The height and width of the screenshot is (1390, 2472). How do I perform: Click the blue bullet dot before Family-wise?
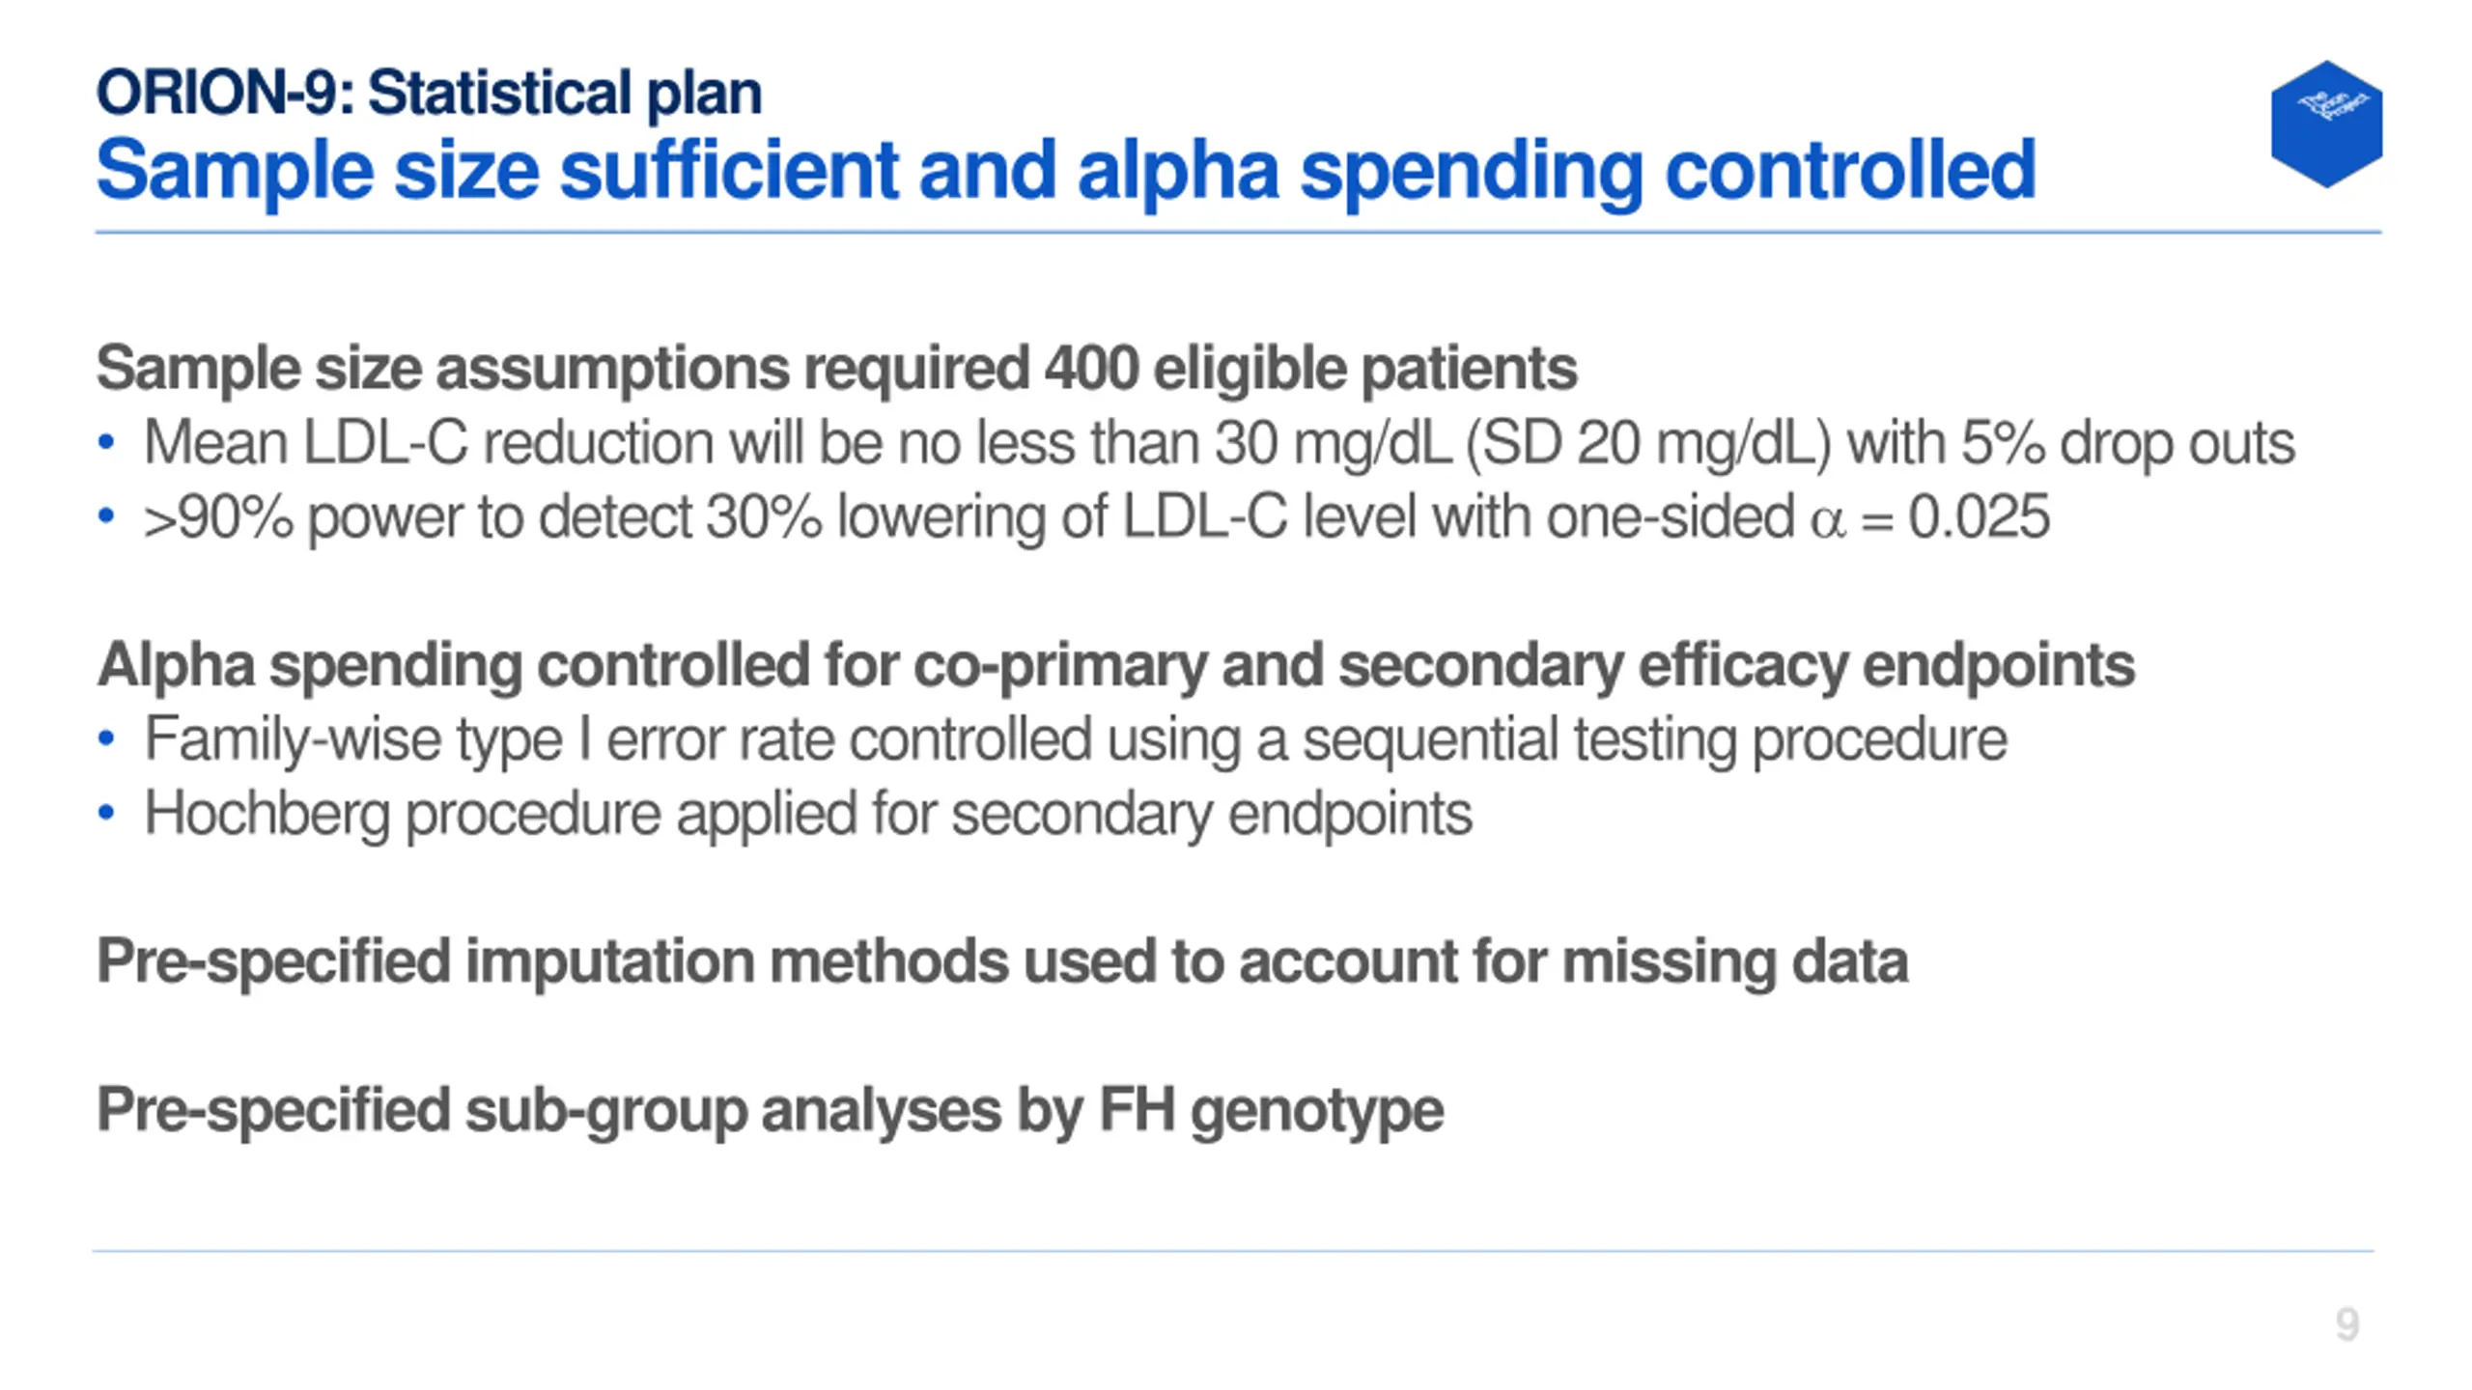pos(106,740)
